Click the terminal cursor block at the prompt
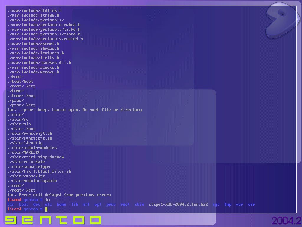The image size is (302, 227). [46, 209]
